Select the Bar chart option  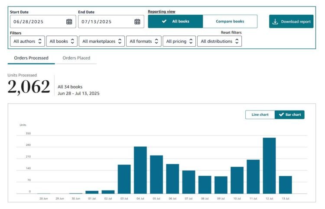tap(289, 114)
